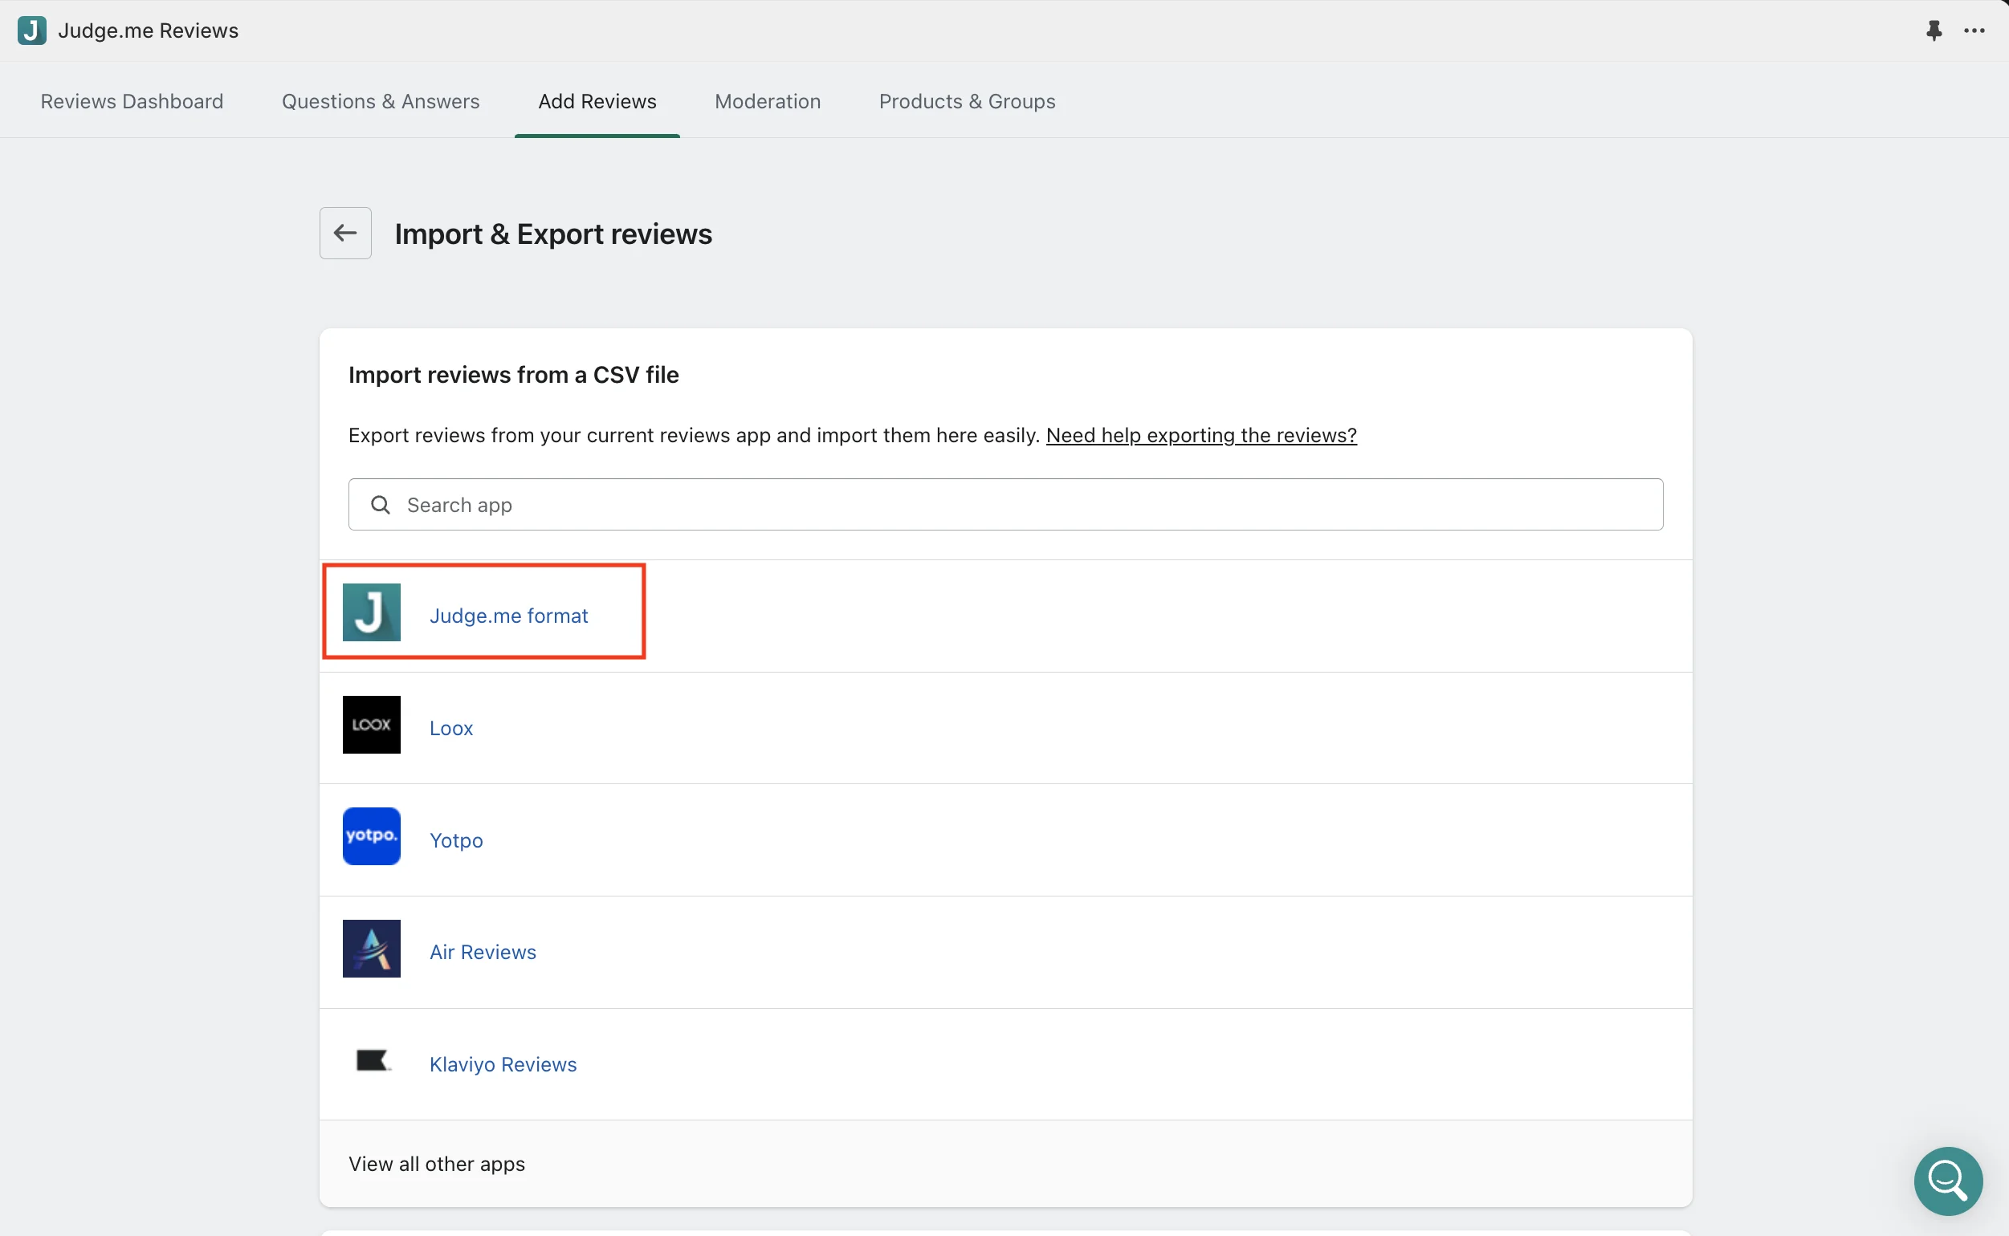Click the magnifier icon in search field
This screenshot has height=1236, width=2009.
point(381,504)
